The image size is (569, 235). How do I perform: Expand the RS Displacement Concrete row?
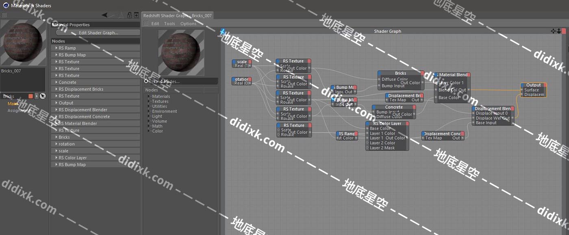56,116
